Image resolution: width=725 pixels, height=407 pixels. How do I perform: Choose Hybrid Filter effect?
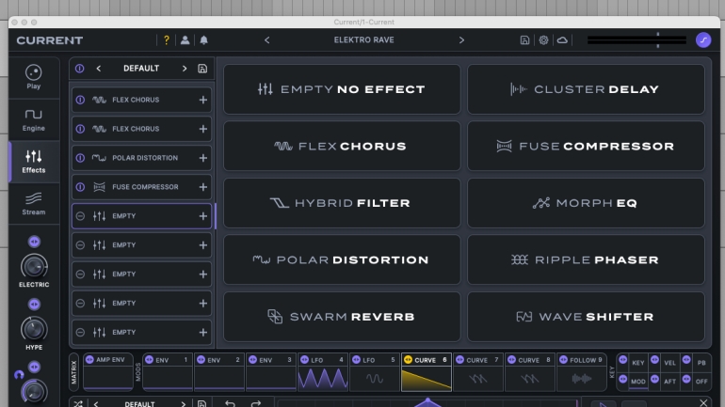(342, 203)
